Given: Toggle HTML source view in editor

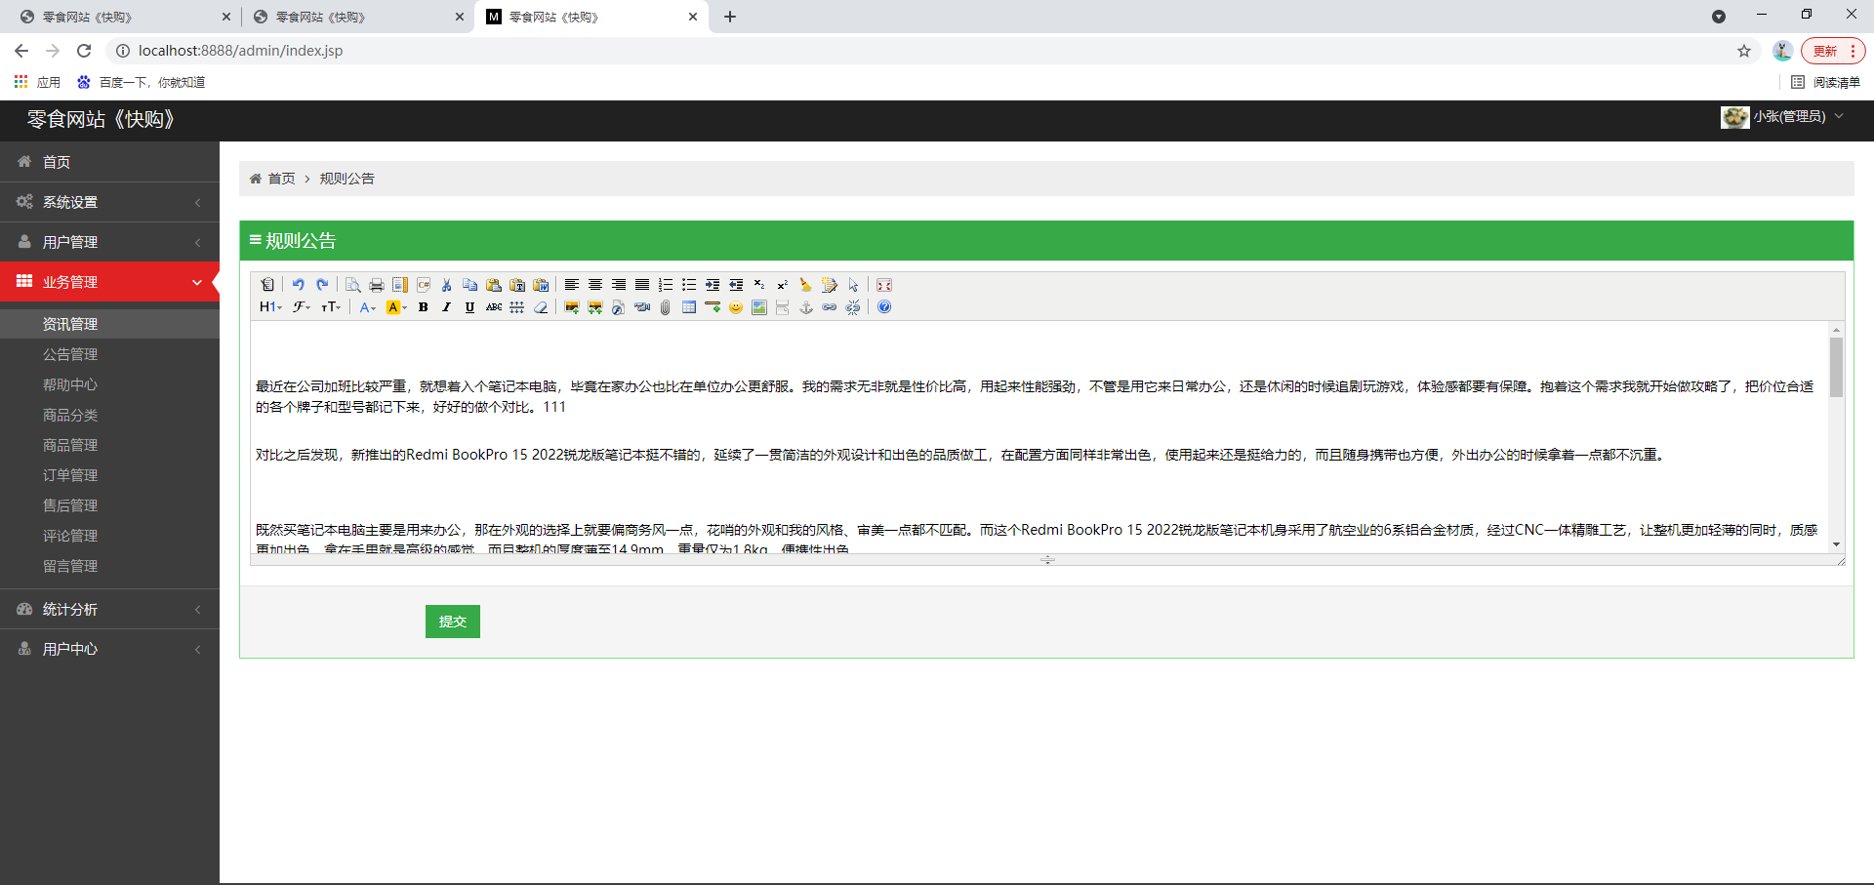Looking at the screenshot, I should (267, 285).
